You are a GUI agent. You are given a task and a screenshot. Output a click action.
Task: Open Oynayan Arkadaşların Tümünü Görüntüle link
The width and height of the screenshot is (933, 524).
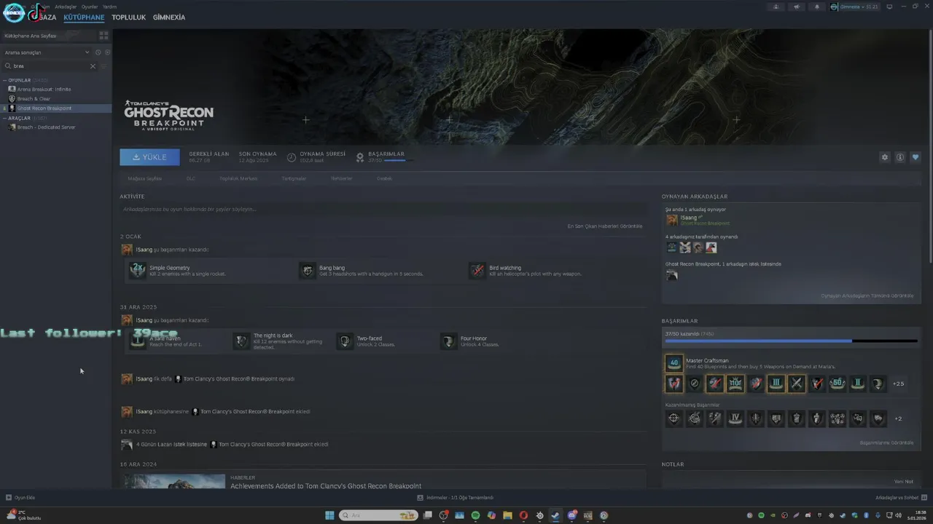coord(867,295)
